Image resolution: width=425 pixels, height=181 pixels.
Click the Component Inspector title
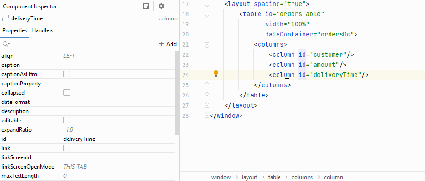pyautogui.click(x=30, y=6)
